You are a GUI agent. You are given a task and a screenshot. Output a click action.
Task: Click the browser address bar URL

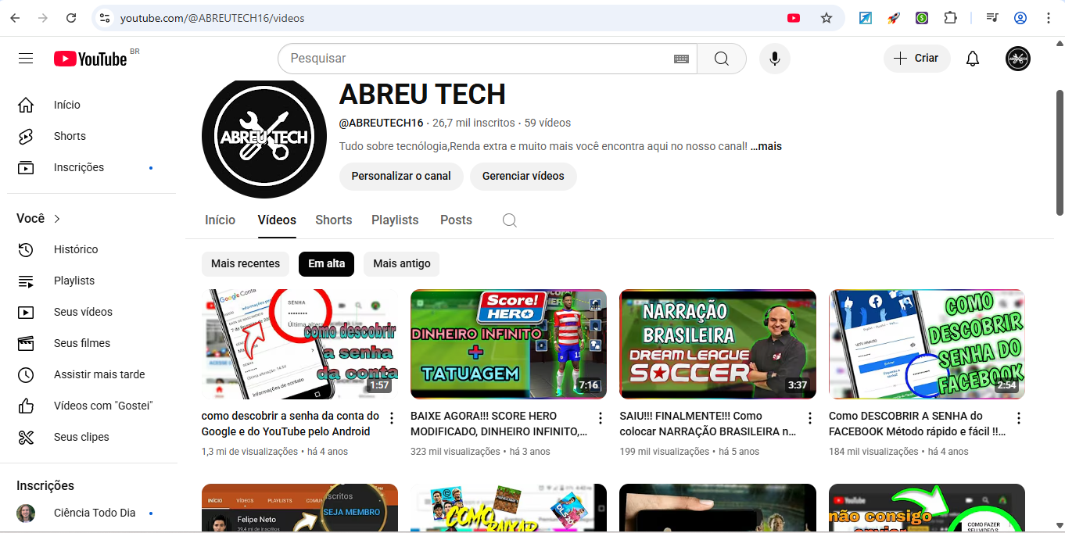(213, 18)
